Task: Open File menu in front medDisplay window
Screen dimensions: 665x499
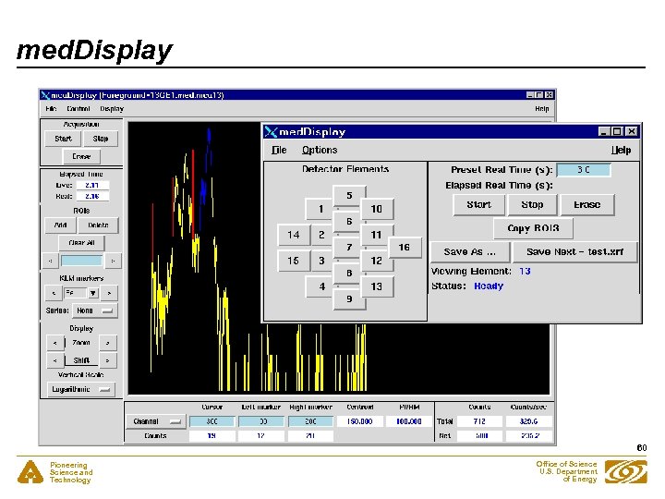Action: click(x=279, y=151)
